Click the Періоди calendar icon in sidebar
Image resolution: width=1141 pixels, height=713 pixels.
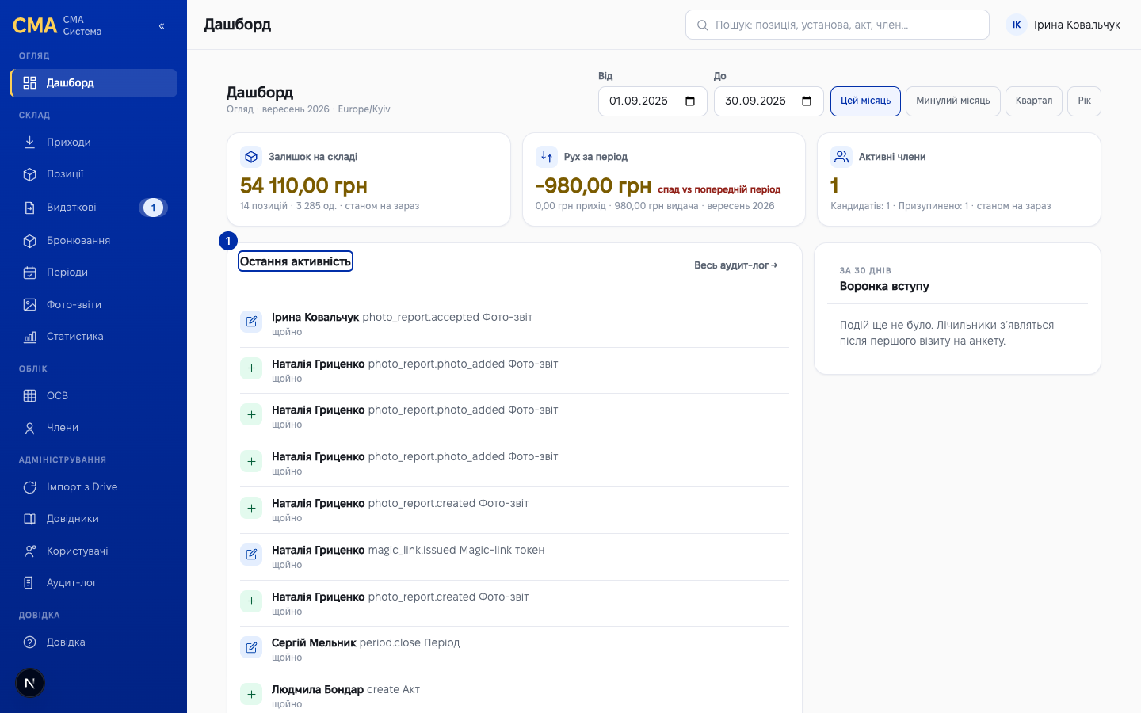[29, 273]
